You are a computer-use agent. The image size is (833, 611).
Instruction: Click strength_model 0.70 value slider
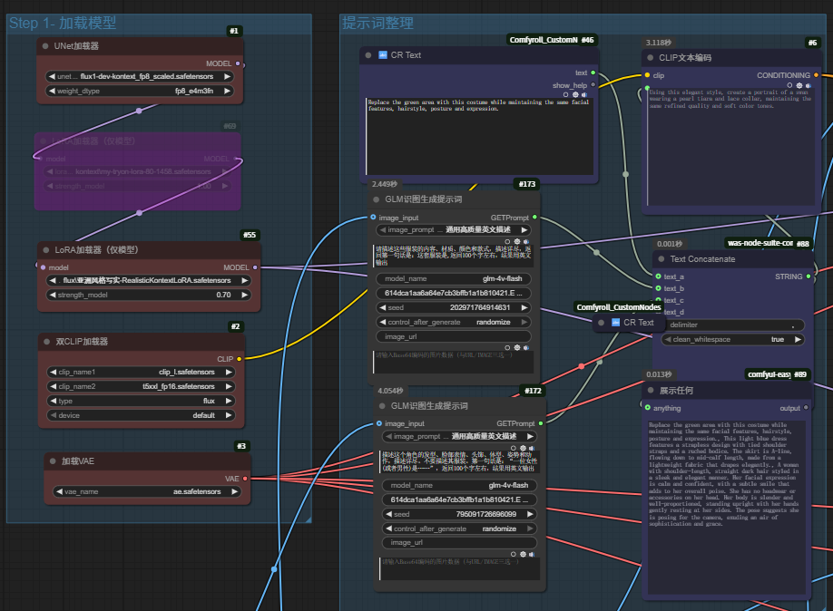pos(148,295)
